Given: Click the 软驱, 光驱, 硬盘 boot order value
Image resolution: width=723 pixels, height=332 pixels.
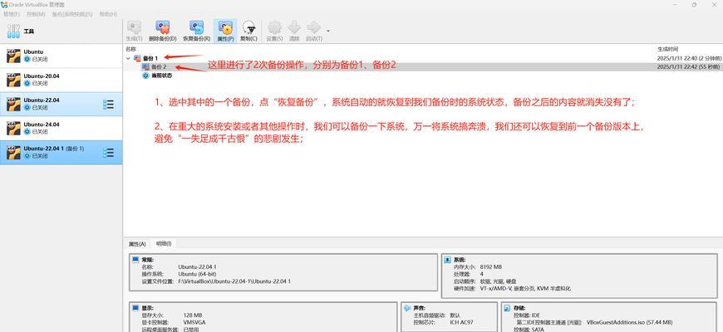Looking at the screenshot, I should tap(498, 281).
